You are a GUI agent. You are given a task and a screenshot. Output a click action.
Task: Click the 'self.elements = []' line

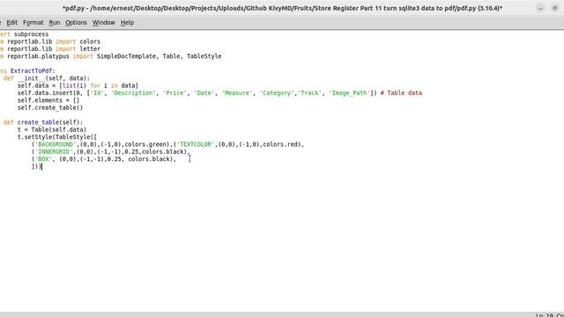48,100
